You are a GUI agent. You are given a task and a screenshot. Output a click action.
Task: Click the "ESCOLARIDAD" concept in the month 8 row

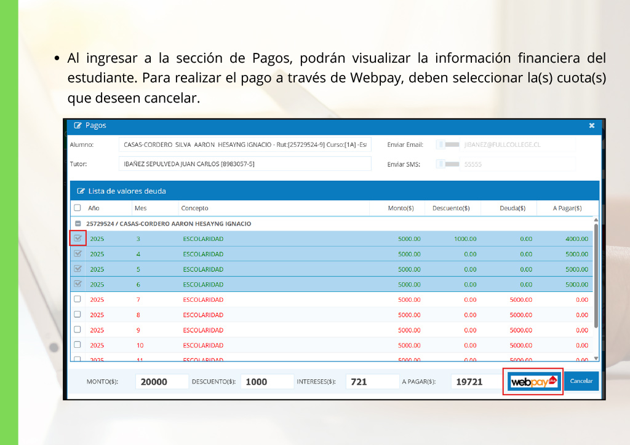pos(203,315)
